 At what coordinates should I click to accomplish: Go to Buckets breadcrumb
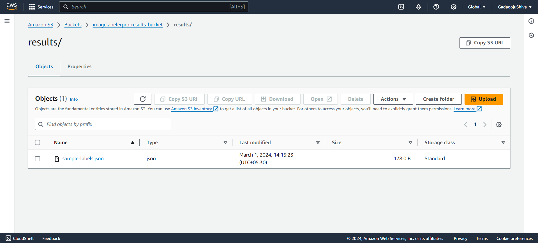73,25
